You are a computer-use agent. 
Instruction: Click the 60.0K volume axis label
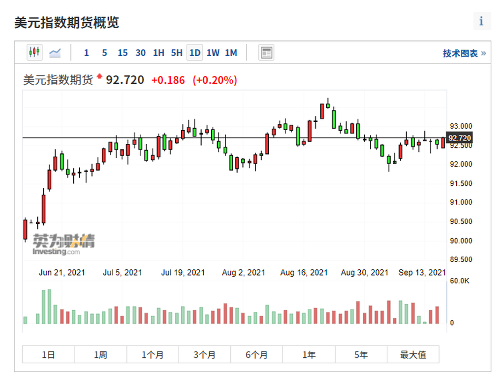click(460, 281)
